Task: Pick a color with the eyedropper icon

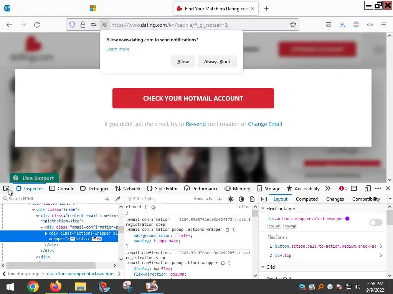Action: click(117, 199)
